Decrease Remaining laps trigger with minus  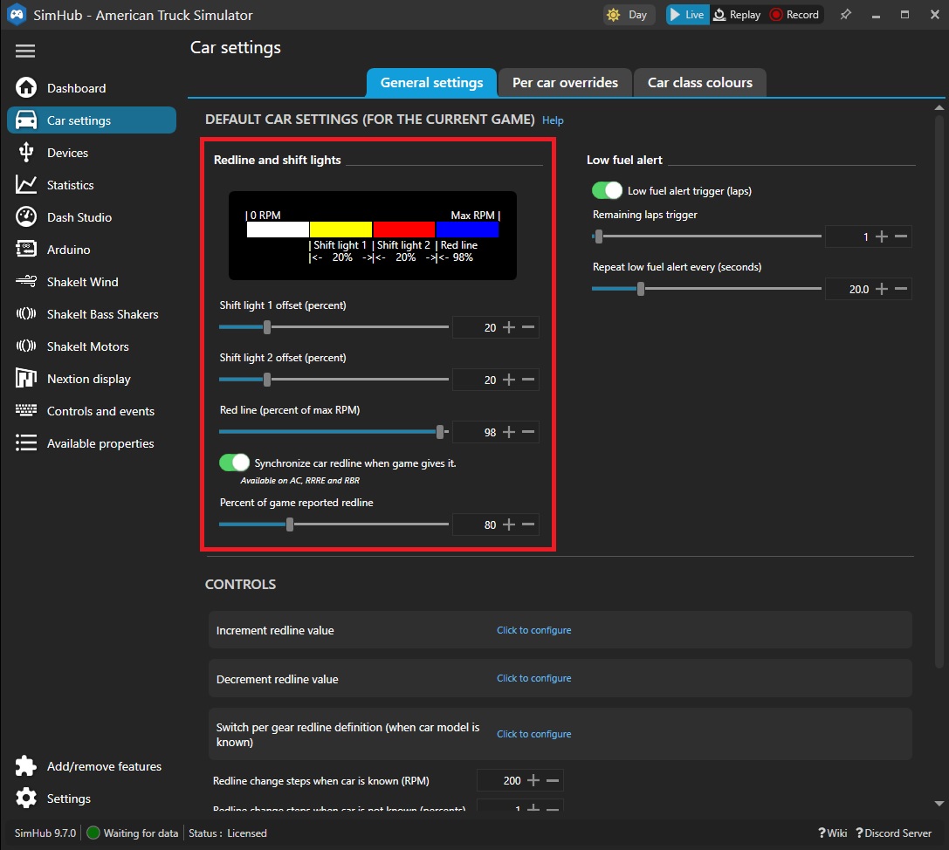click(901, 236)
